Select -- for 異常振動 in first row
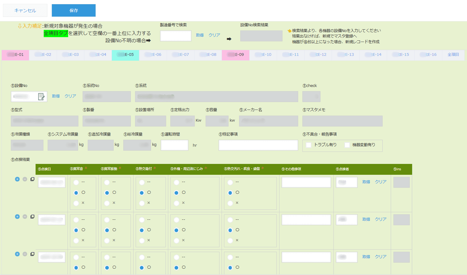The height and width of the screenshot is (275, 467). coord(107,182)
